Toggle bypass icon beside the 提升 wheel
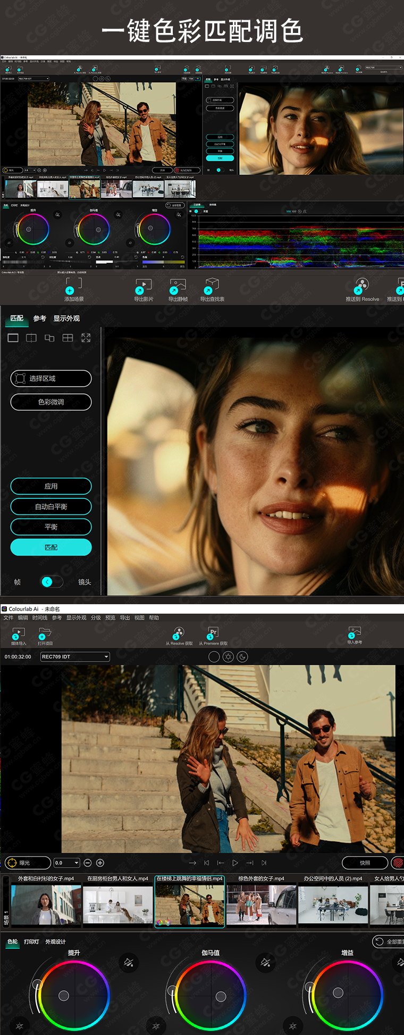 129,962
